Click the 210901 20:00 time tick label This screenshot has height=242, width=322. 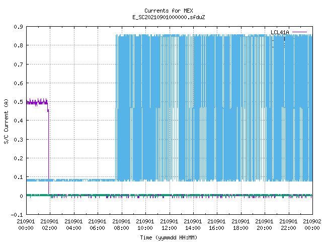pyautogui.click(x=264, y=225)
